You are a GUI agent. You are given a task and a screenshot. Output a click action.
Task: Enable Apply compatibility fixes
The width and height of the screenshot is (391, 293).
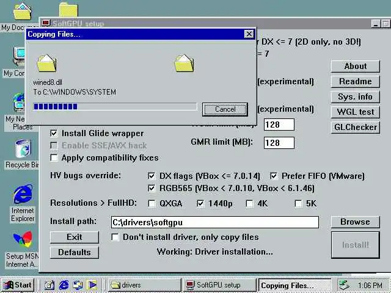click(54, 157)
